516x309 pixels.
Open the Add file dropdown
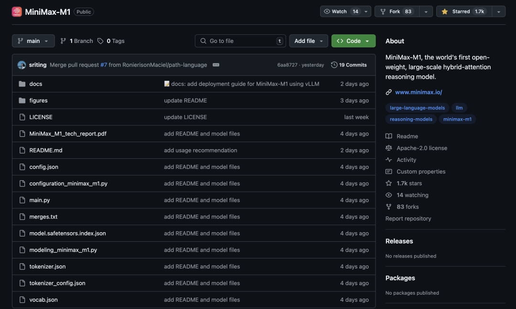pos(308,41)
